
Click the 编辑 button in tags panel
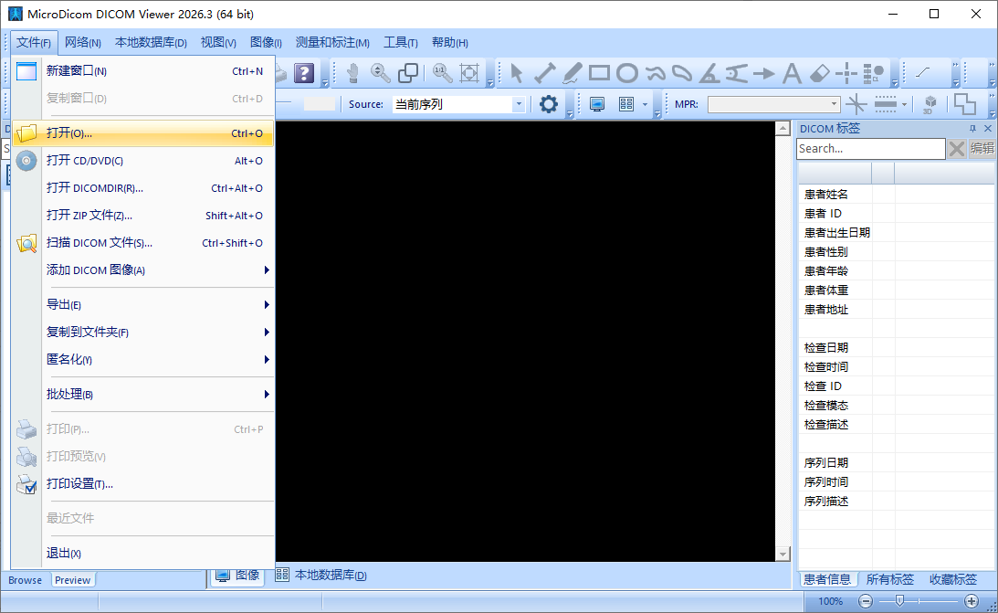[x=982, y=148]
